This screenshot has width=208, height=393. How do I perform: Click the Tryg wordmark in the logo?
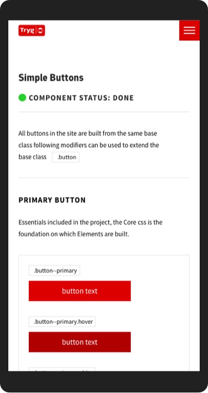[27, 31]
